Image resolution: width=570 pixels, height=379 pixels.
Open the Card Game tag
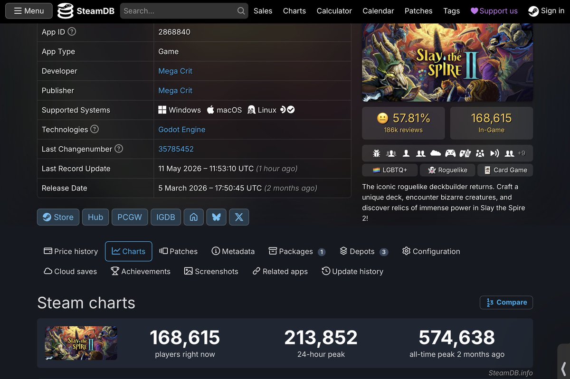(x=505, y=170)
